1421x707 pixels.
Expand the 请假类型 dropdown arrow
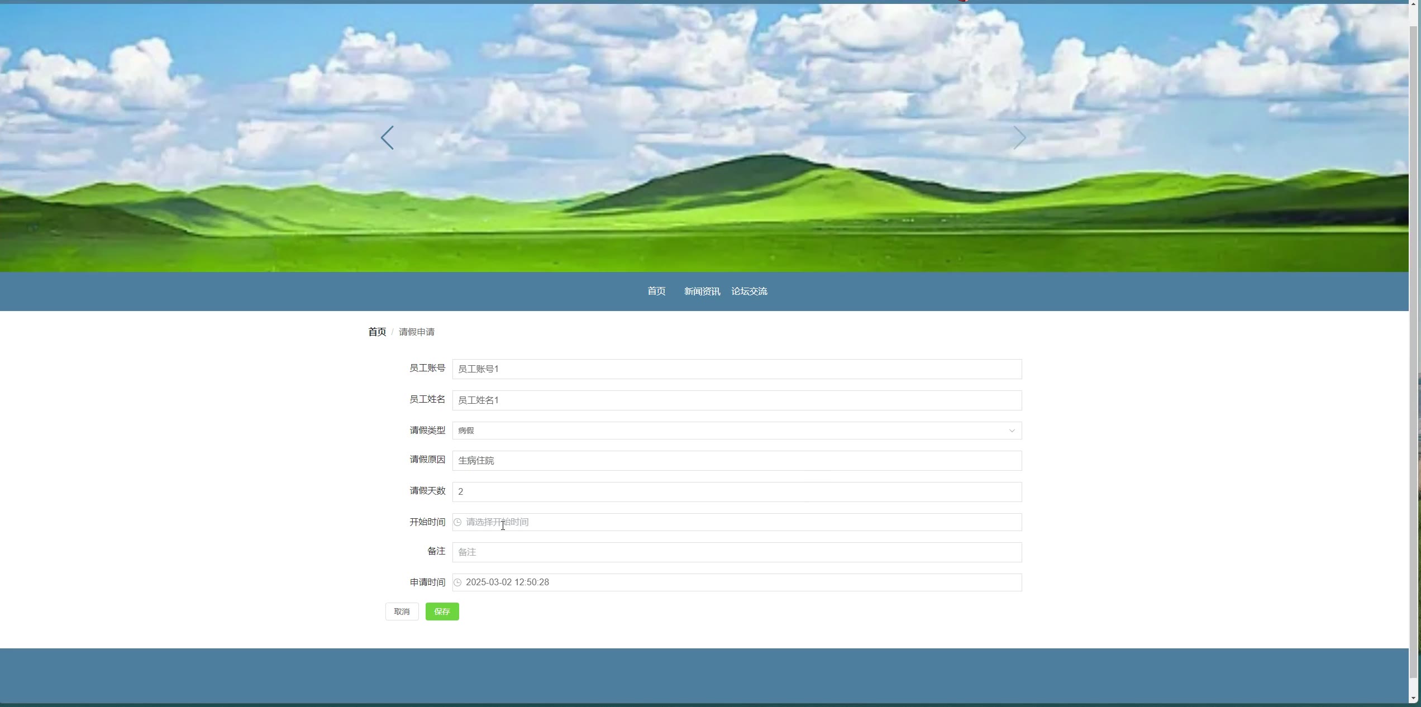pyautogui.click(x=1012, y=431)
